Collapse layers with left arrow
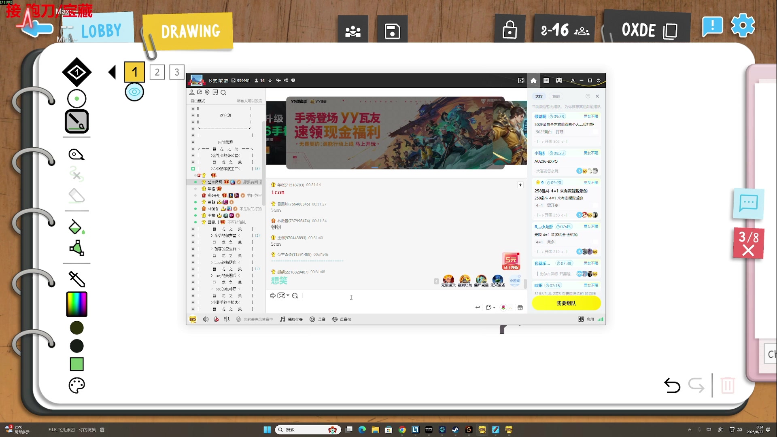The height and width of the screenshot is (437, 777). coord(112,72)
